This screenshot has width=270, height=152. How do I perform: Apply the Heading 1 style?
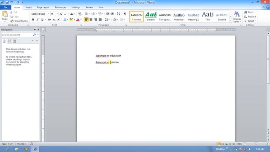[x=179, y=17]
